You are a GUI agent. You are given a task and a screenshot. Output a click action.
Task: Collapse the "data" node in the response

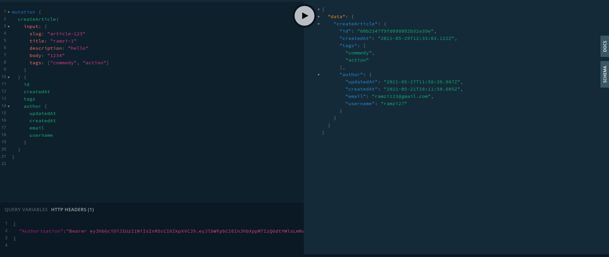pyautogui.click(x=319, y=17)
